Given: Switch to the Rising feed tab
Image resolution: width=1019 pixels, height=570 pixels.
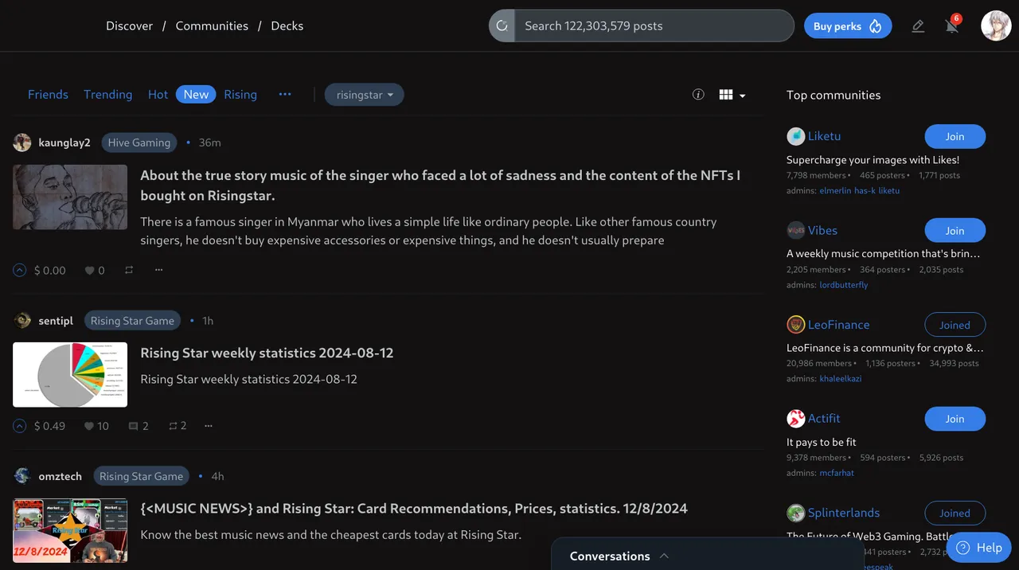Looking at the screenshot, I should pyautogui.click(x=240, y=94).
